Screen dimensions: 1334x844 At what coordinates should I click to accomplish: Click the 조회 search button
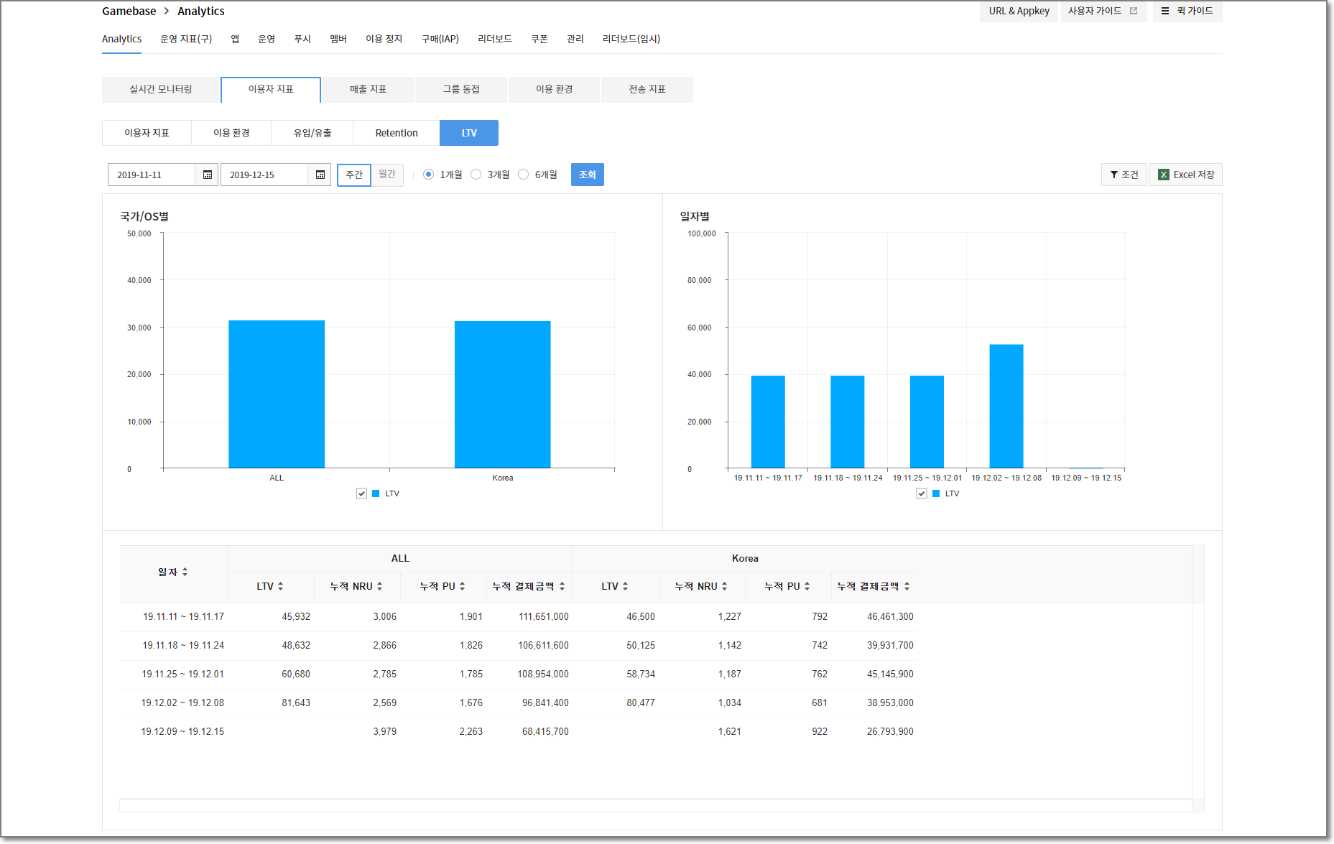coord(588,175)
